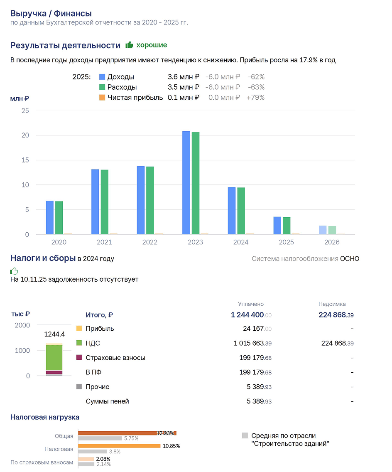Click the "Результаты деятельности" heading

pyautogui.click(x=65, y=45)
